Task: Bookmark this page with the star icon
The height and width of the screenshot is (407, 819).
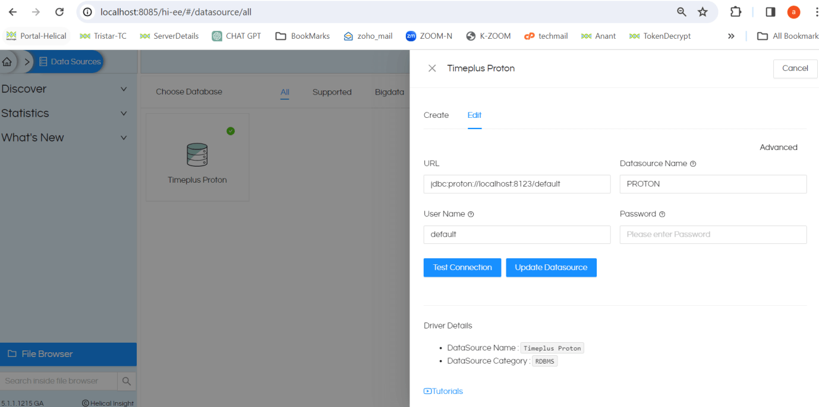Action: [x=703, y=12]
